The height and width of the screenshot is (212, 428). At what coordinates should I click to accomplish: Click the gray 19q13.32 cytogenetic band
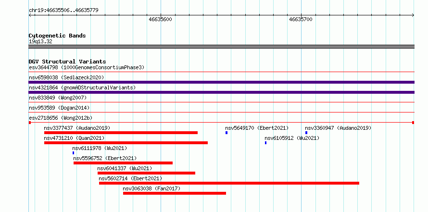pyautogui.click(x=222, y=47)
